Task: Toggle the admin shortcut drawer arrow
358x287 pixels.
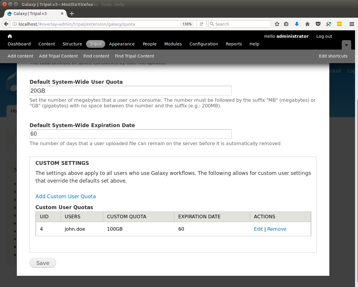Action: (x=346, y=45)
